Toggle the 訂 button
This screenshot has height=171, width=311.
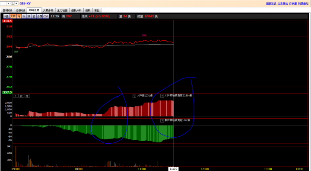(x=34, y=16)
